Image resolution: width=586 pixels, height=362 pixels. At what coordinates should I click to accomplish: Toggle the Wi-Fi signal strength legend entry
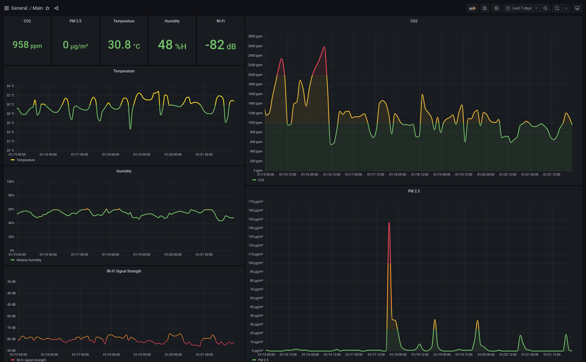(x=31, y=360)
